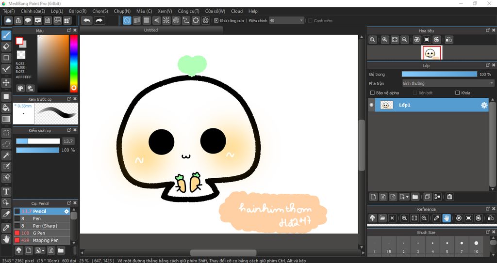497x263 pixels.
Task: Select the Hand tool in left toolbar
Action: coord(6,239)
